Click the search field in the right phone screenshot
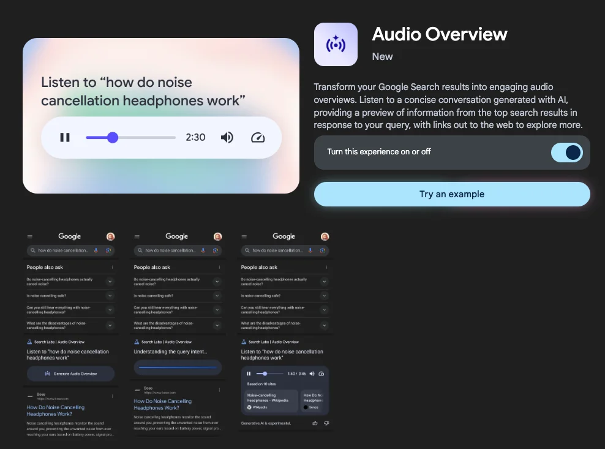Screen dimensions: 605x449 click(285, 251)
